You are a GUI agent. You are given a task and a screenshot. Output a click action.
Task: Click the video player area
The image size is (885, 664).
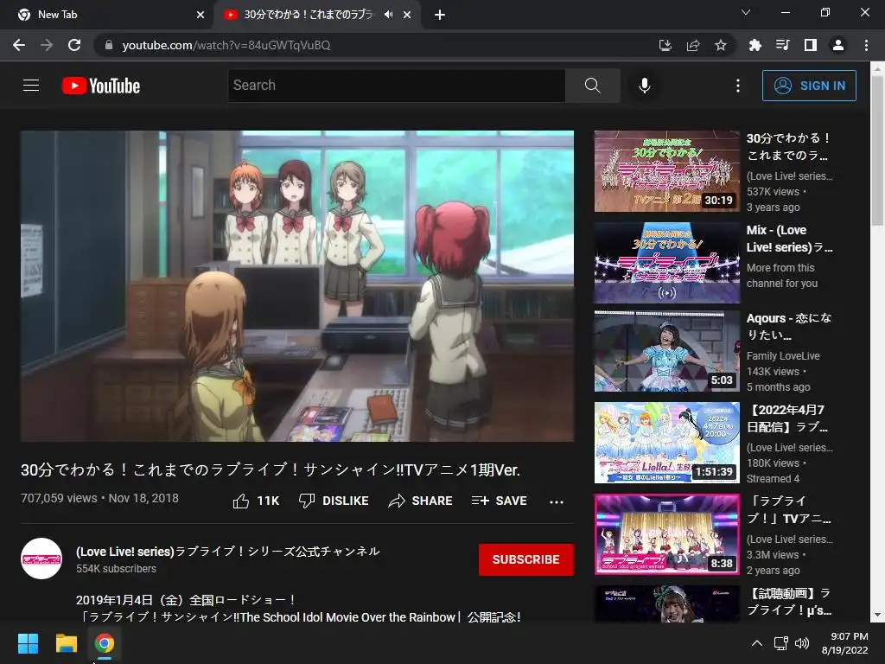297,285
